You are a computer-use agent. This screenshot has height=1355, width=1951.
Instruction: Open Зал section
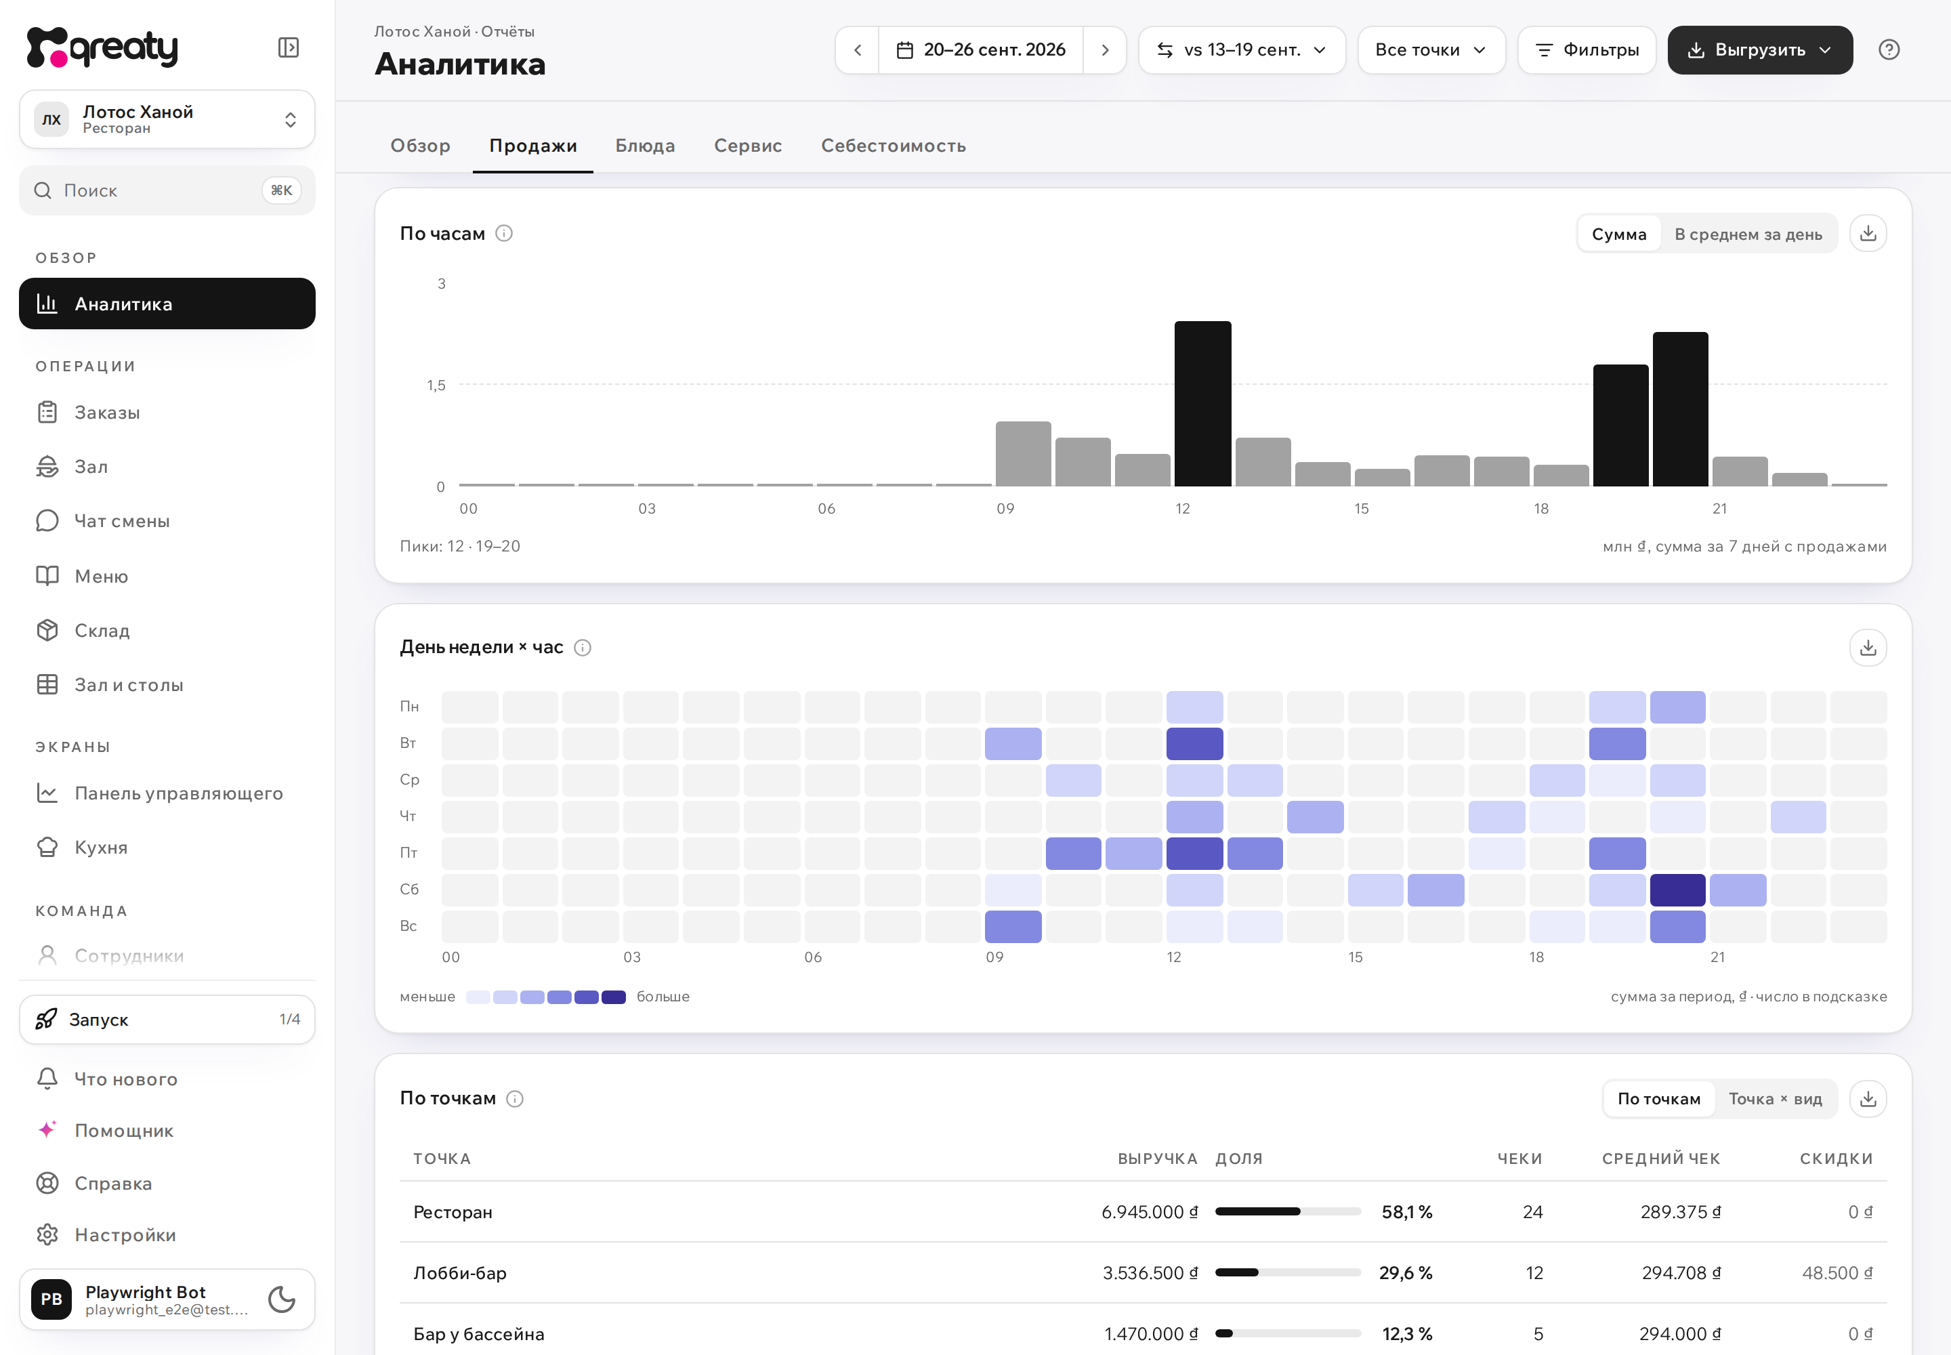click(x=167, y=467)
